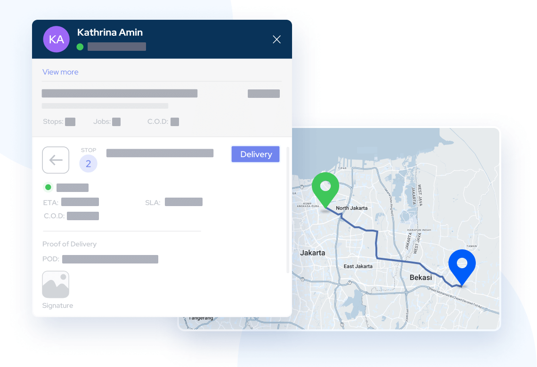Click the Jakarta city label on map

click(313, 253)
